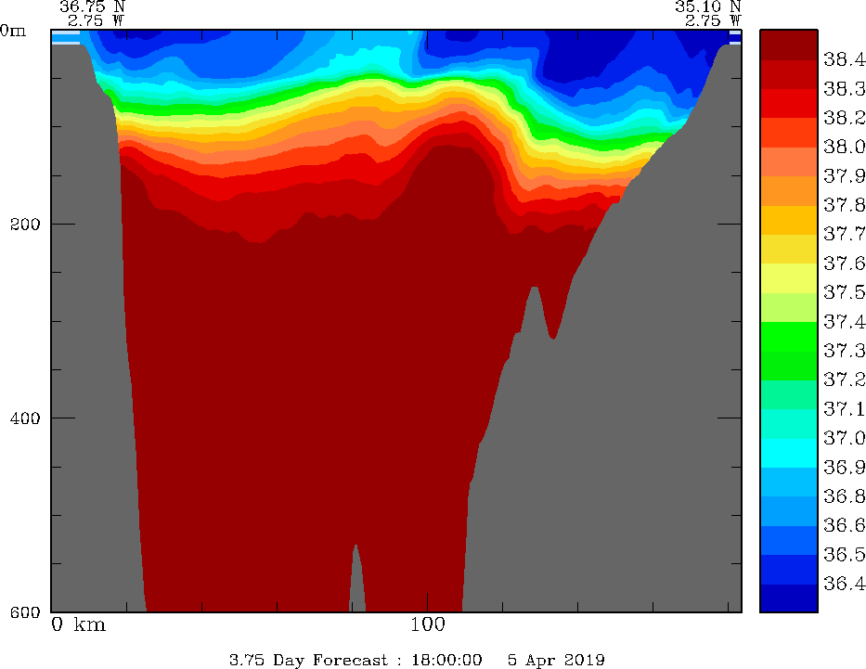Pick the bright red swatch between 38.3 and 38.2
The height and width of the screenshot is (669, 866).
789,103
